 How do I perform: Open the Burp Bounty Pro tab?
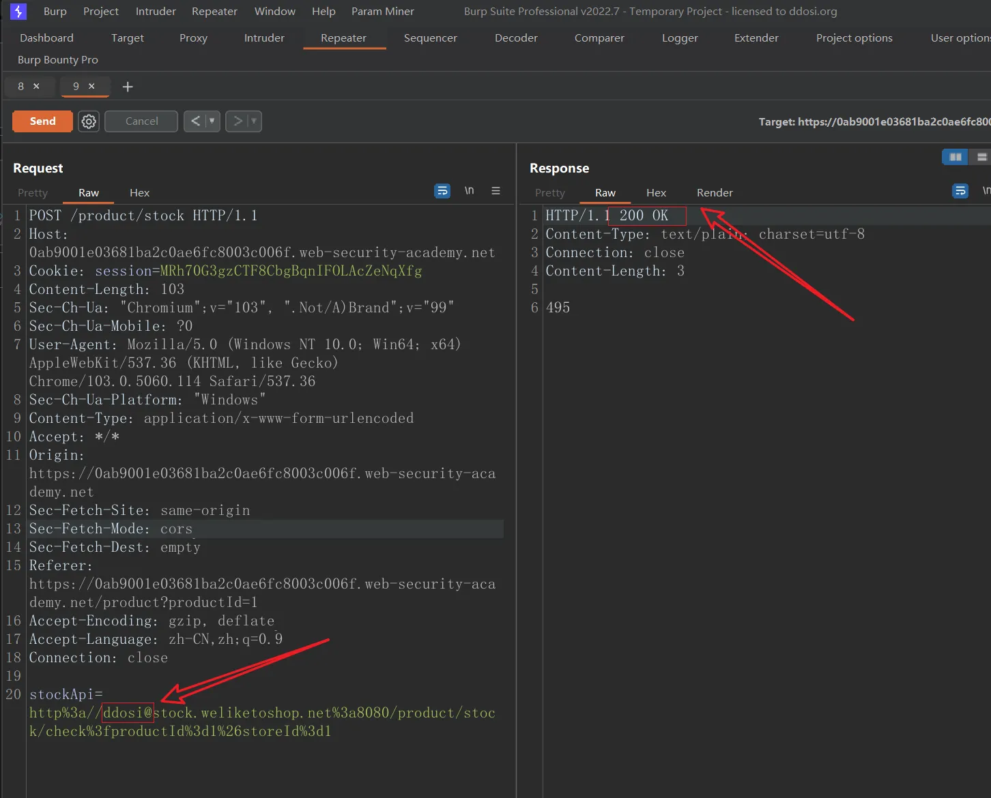pos(58,60)
